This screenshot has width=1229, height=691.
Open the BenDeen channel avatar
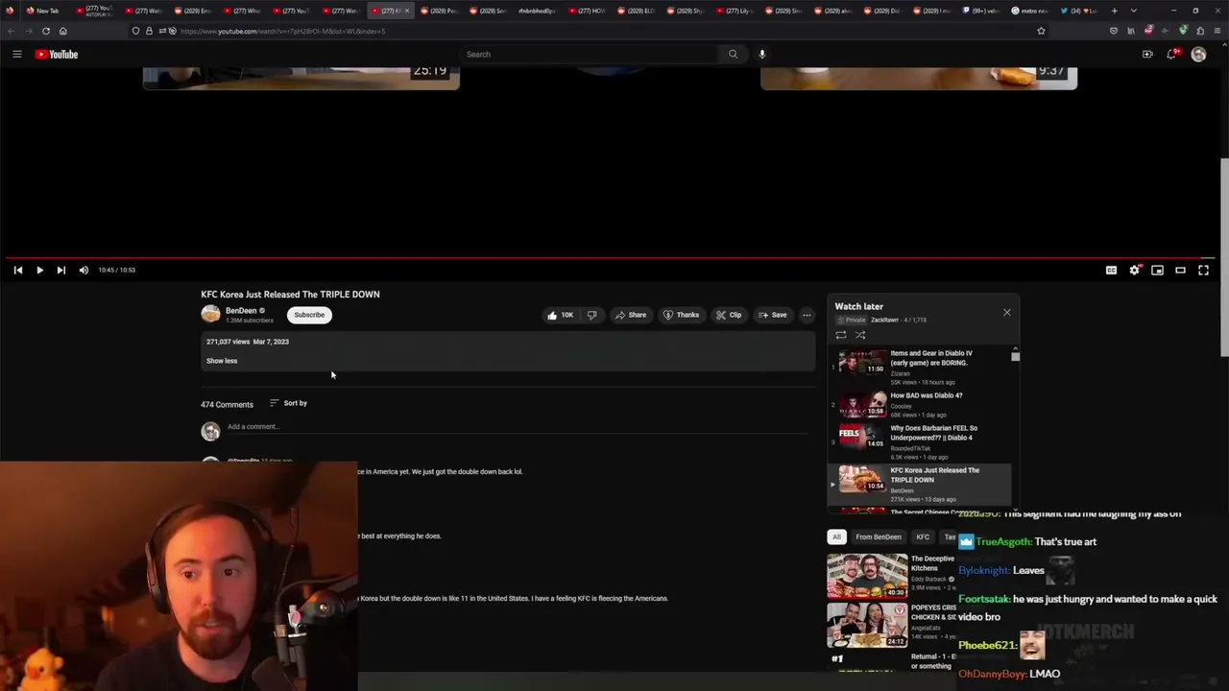pos(210,315)
